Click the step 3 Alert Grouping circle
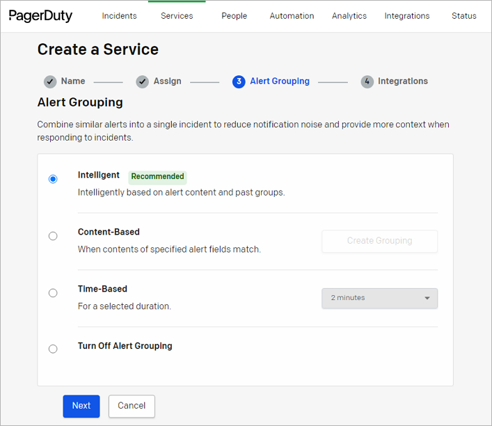The height and width of the screenshot is (426, 492). tap(239, 81)
